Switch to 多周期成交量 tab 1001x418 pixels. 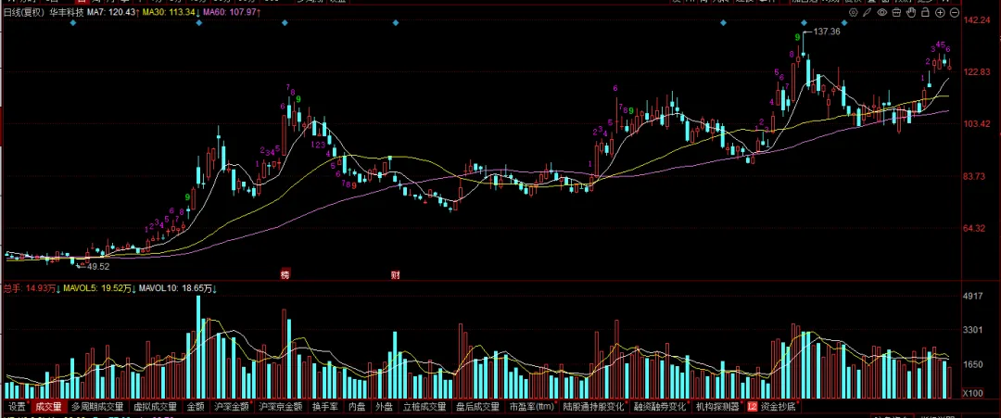click(x=97, y=407)
